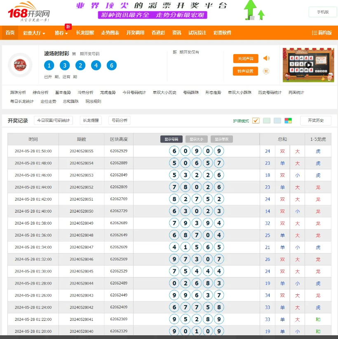Select the 首页 menu item
The image size is (338, 339).
point(10,33)
